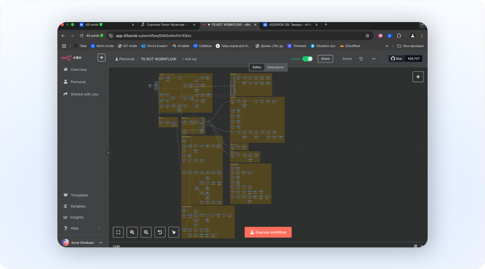
Task: Click the browser back button
Action: pyautogui.click(x=63, y=36)
